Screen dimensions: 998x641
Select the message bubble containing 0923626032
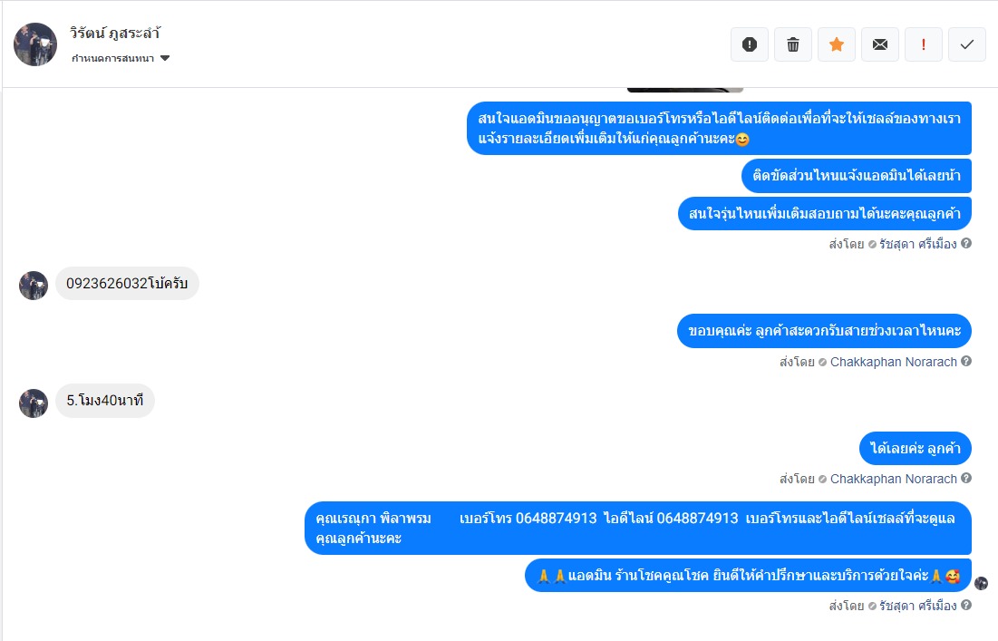127,283
